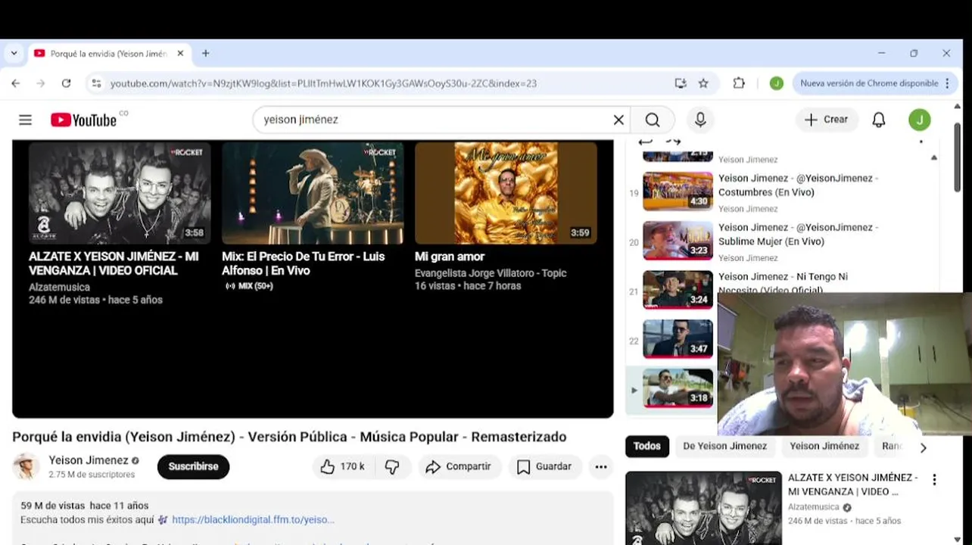
Task: Start voice search with the microphone
Action: coord(700,120)
